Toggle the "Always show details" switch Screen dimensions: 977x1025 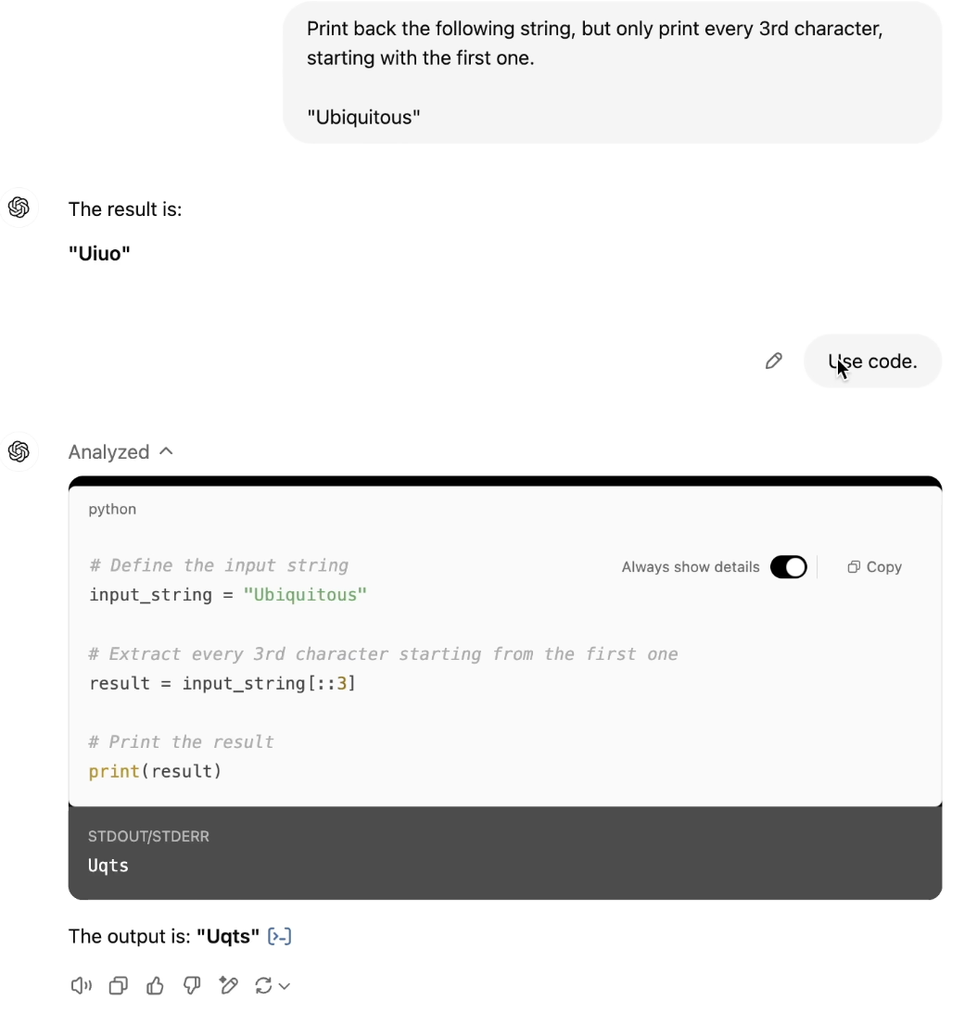coord(788,567)
